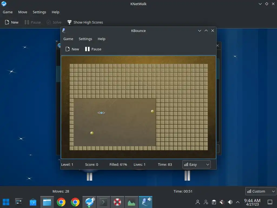This screenshot has width=277, height=208.
Task: Open the KBounce Easy difficulty dropdown
Action: point(196,164)
